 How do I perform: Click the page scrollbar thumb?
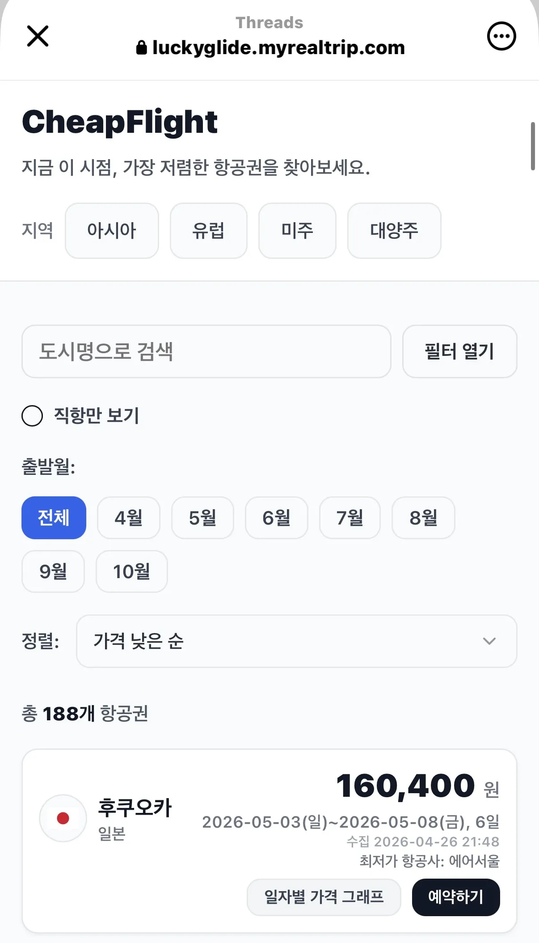tap(532, 146)
